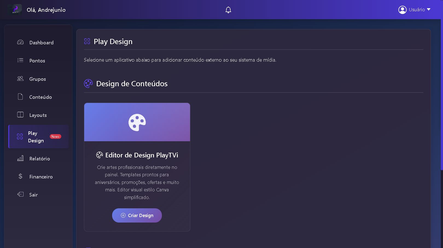Click the Relatório bar chart icon
Image resolution: width=443 pixels, height=248 pixels.
click(21, 158)
